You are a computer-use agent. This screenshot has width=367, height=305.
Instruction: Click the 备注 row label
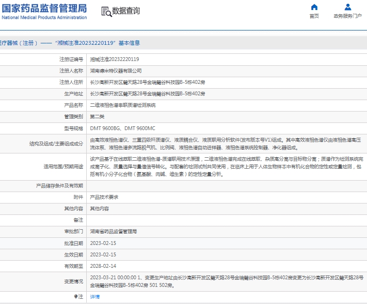(79, 220)
